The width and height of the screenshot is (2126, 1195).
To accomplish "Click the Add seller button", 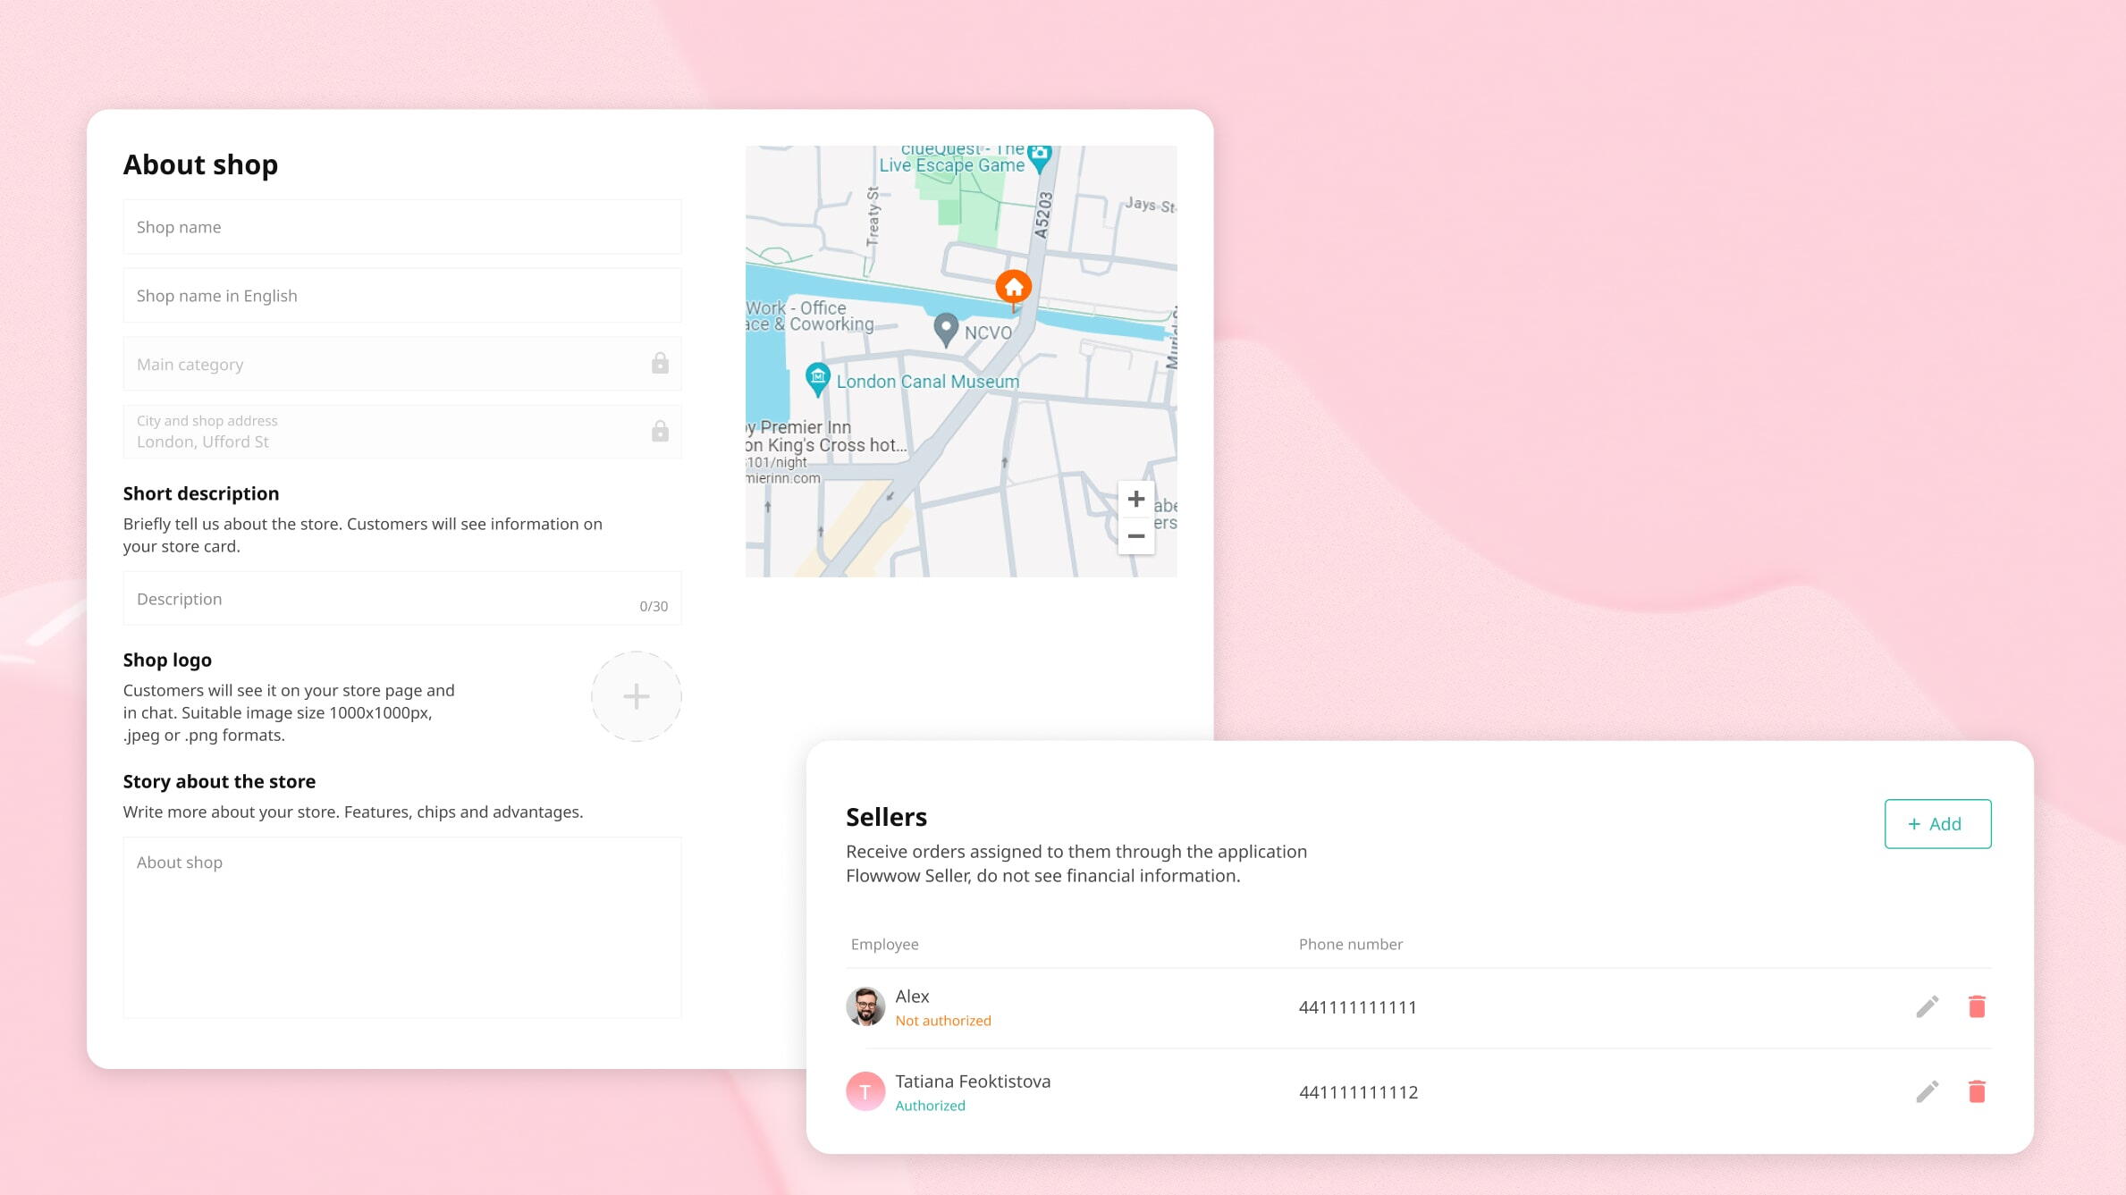I will [1936, 821].
